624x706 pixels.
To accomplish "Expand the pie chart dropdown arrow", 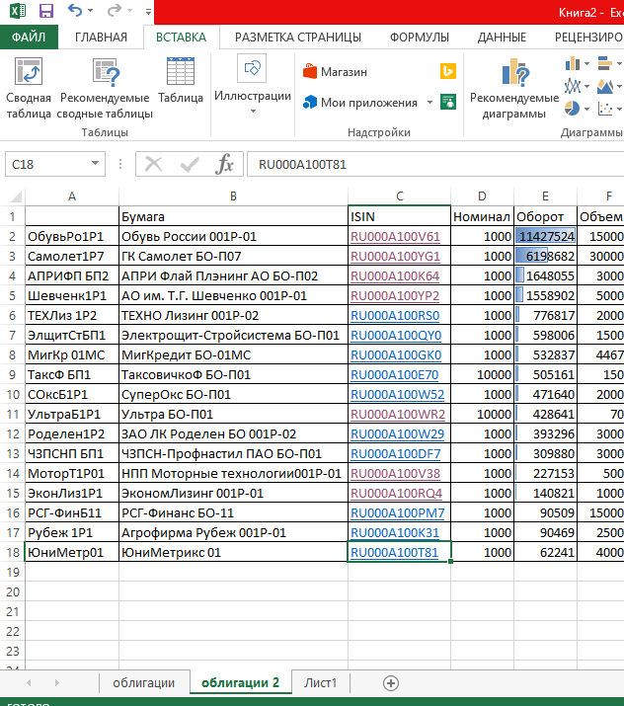I will pyautogui.click(x=586, y=109).
